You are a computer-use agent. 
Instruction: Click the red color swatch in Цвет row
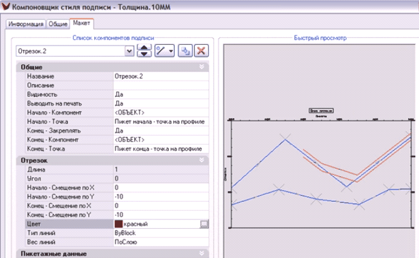(x=119, y=224)
